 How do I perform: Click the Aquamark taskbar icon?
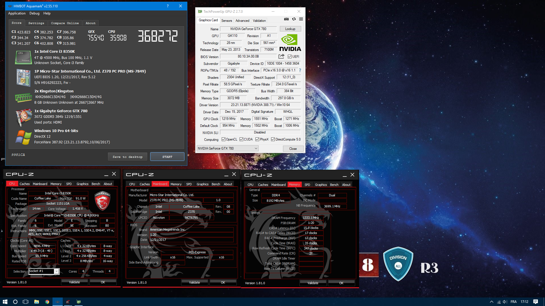(x=58, y=302)
